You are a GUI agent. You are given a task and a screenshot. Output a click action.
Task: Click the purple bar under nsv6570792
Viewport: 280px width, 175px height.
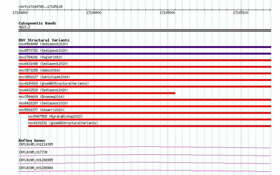[145, 54]
